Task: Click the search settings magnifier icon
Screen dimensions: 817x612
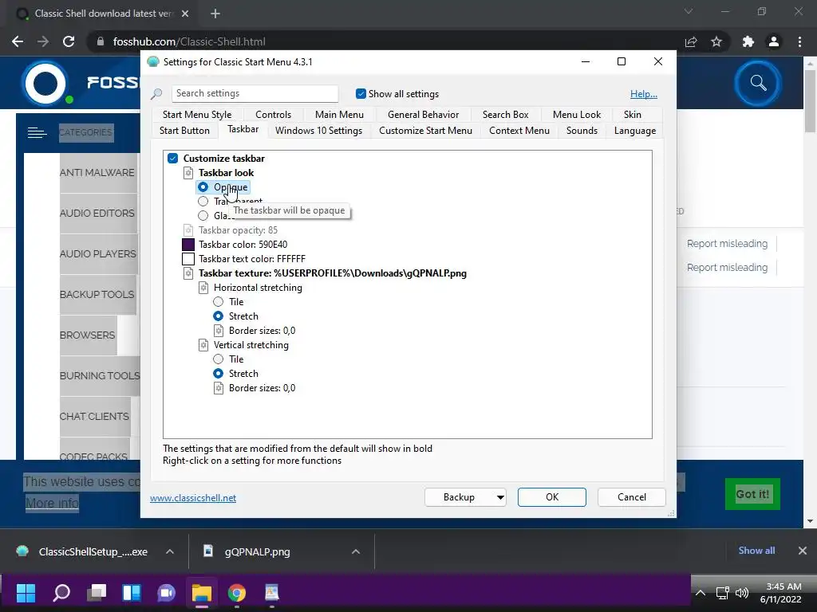Action: (x=156, y=94)
